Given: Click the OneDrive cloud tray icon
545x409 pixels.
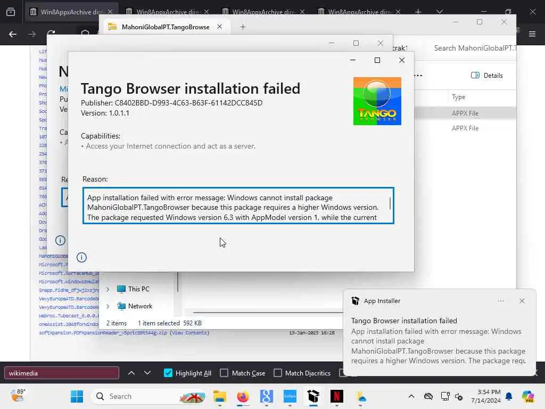Looking at the screenshot, I should point(428,396).
